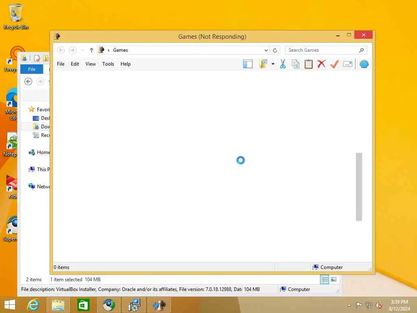The image size is (417, 313).
Task: Click the search magnifier icon
Action: [361, 50]
